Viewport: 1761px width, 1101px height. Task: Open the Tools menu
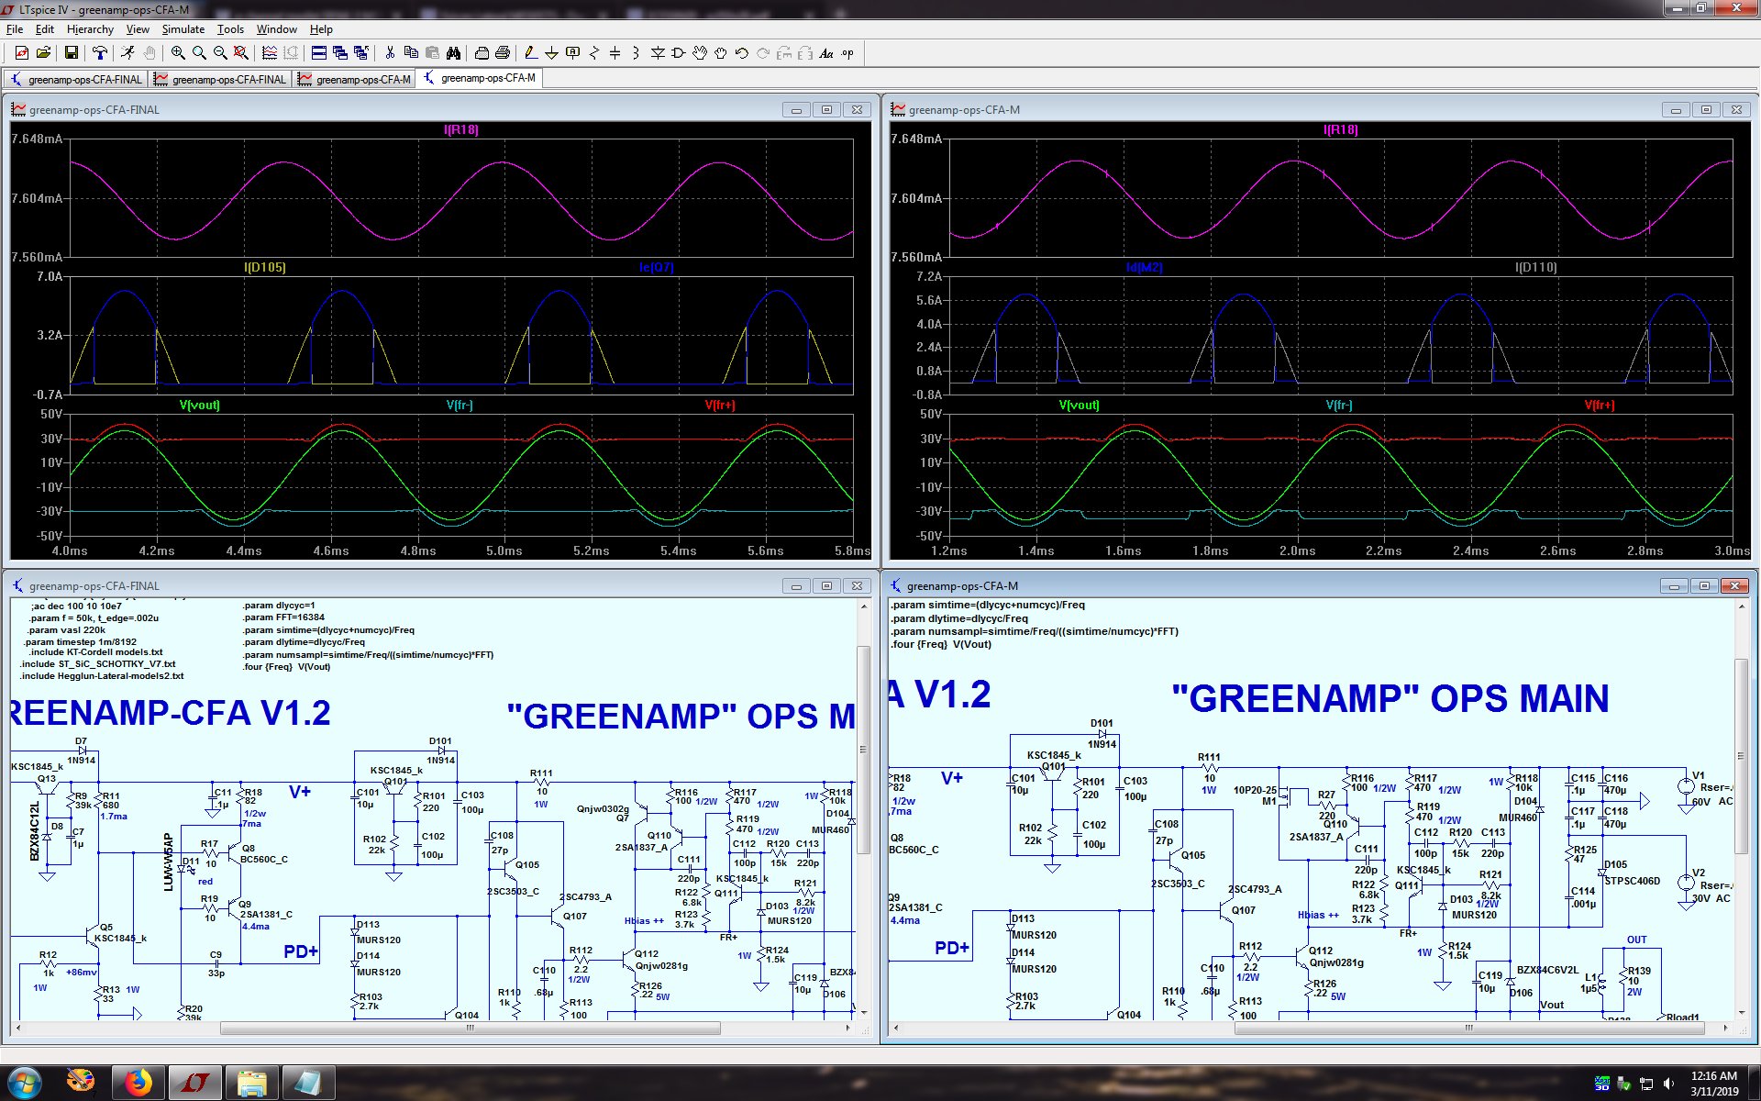tap(230, 29)
